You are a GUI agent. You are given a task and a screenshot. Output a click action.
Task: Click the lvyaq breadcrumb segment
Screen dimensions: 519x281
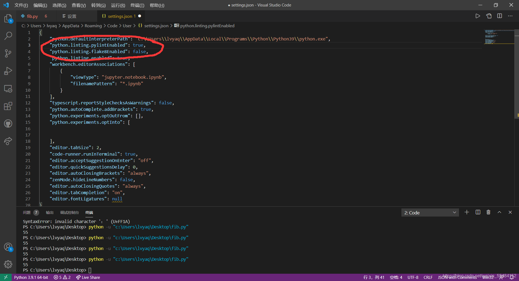tap(52, 26)
